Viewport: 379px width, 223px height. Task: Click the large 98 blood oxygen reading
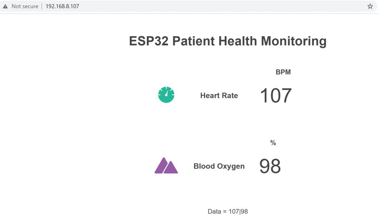coord(270,166)
